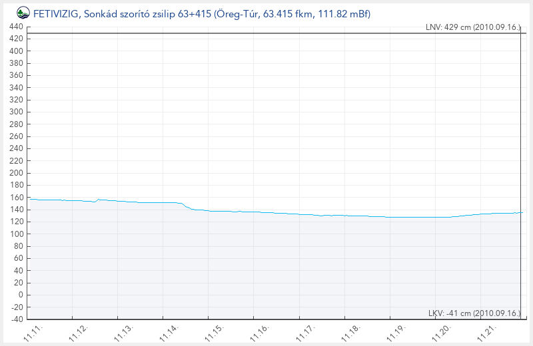
Task: Click the water level line's right end
Action: pyautogui.click(x=522, y=212)
